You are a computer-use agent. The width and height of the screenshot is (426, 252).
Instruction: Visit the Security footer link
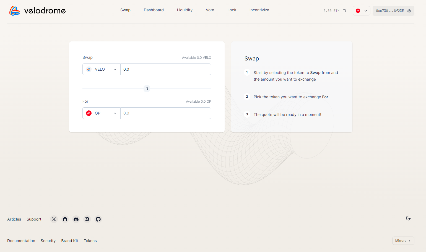pyautogui.click(x=48, y=241)
